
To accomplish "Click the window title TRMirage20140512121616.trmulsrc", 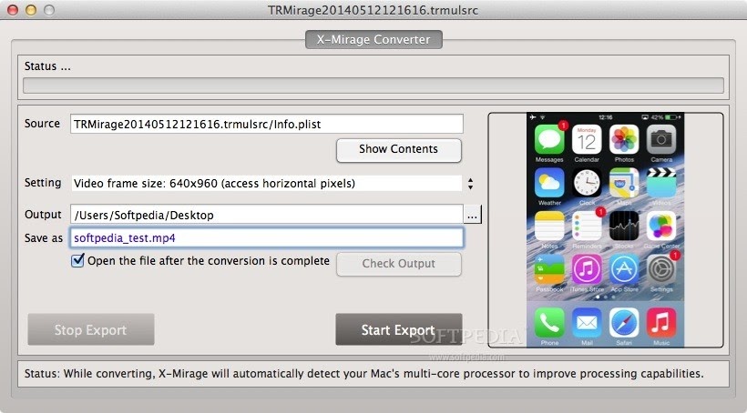I will tap(373, 10).
